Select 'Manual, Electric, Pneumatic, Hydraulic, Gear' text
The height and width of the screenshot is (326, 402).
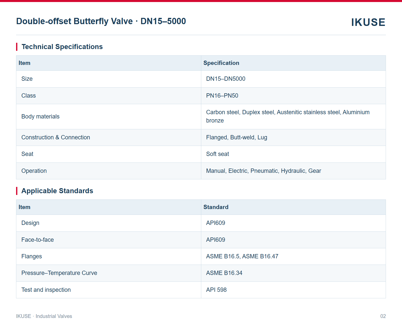[264, 171]
